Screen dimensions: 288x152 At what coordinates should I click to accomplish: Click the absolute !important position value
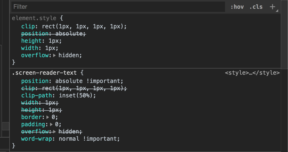89,81
